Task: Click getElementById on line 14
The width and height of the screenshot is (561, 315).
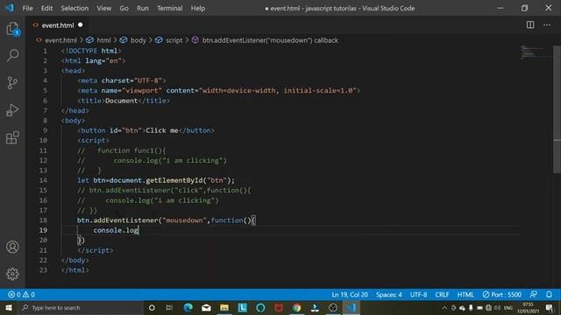Action: pyautogui.click(x=174, y=180)
